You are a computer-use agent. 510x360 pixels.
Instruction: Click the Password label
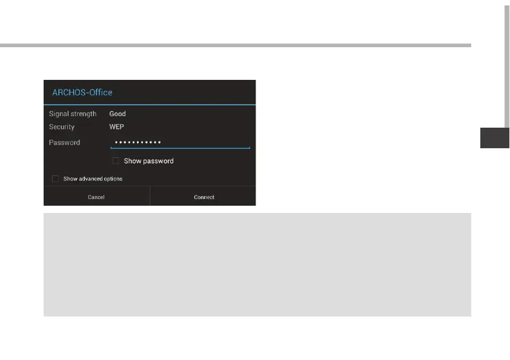(x=64, y=142)
